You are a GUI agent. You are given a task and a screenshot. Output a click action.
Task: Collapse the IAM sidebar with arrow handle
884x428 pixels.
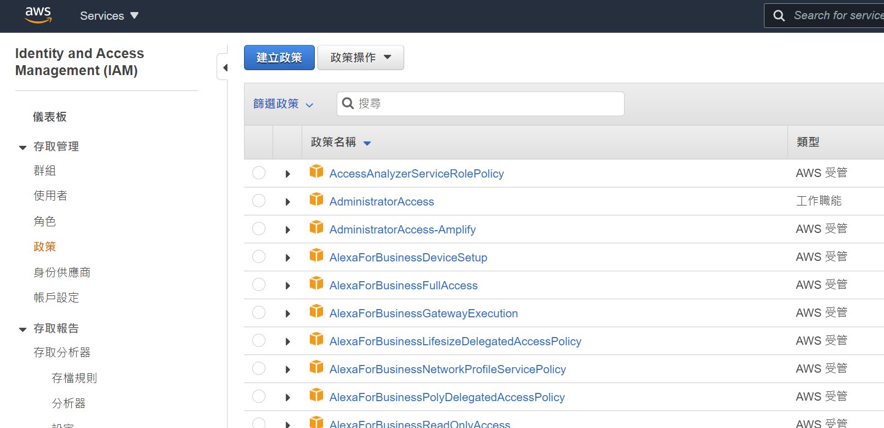tap(224, 67)
